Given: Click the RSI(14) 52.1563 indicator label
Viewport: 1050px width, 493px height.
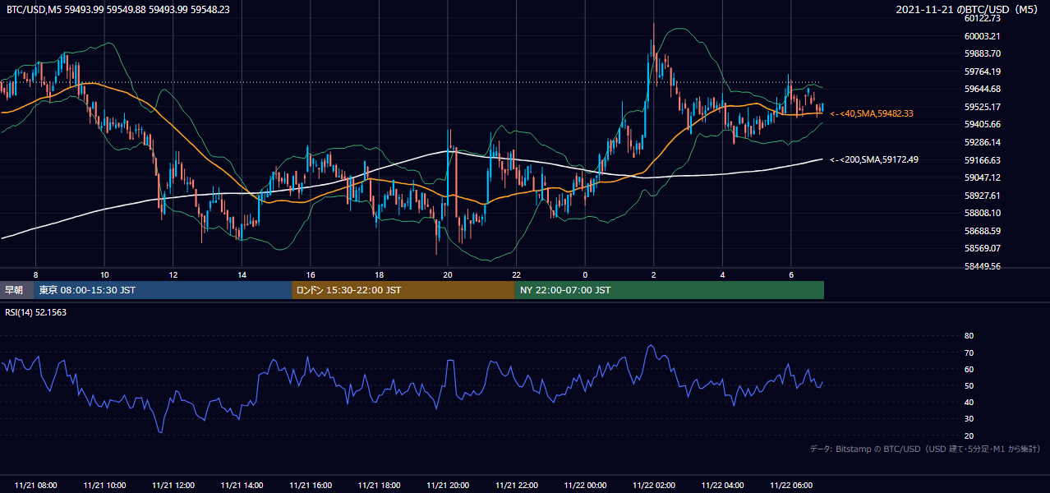Looking at the screenshot, I should click(36, 312).
